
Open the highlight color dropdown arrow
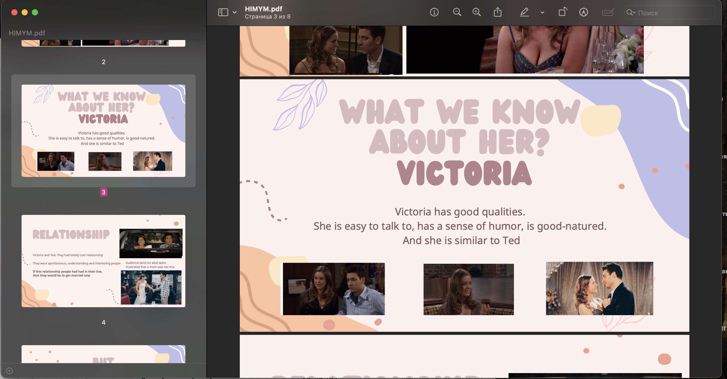542,12
